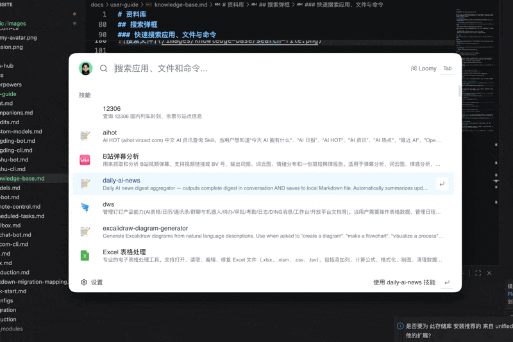Click the sticky heading # 资料库 line
This screenshot has width=513, height=342.
pyautogui.click(x=132, y=14)
